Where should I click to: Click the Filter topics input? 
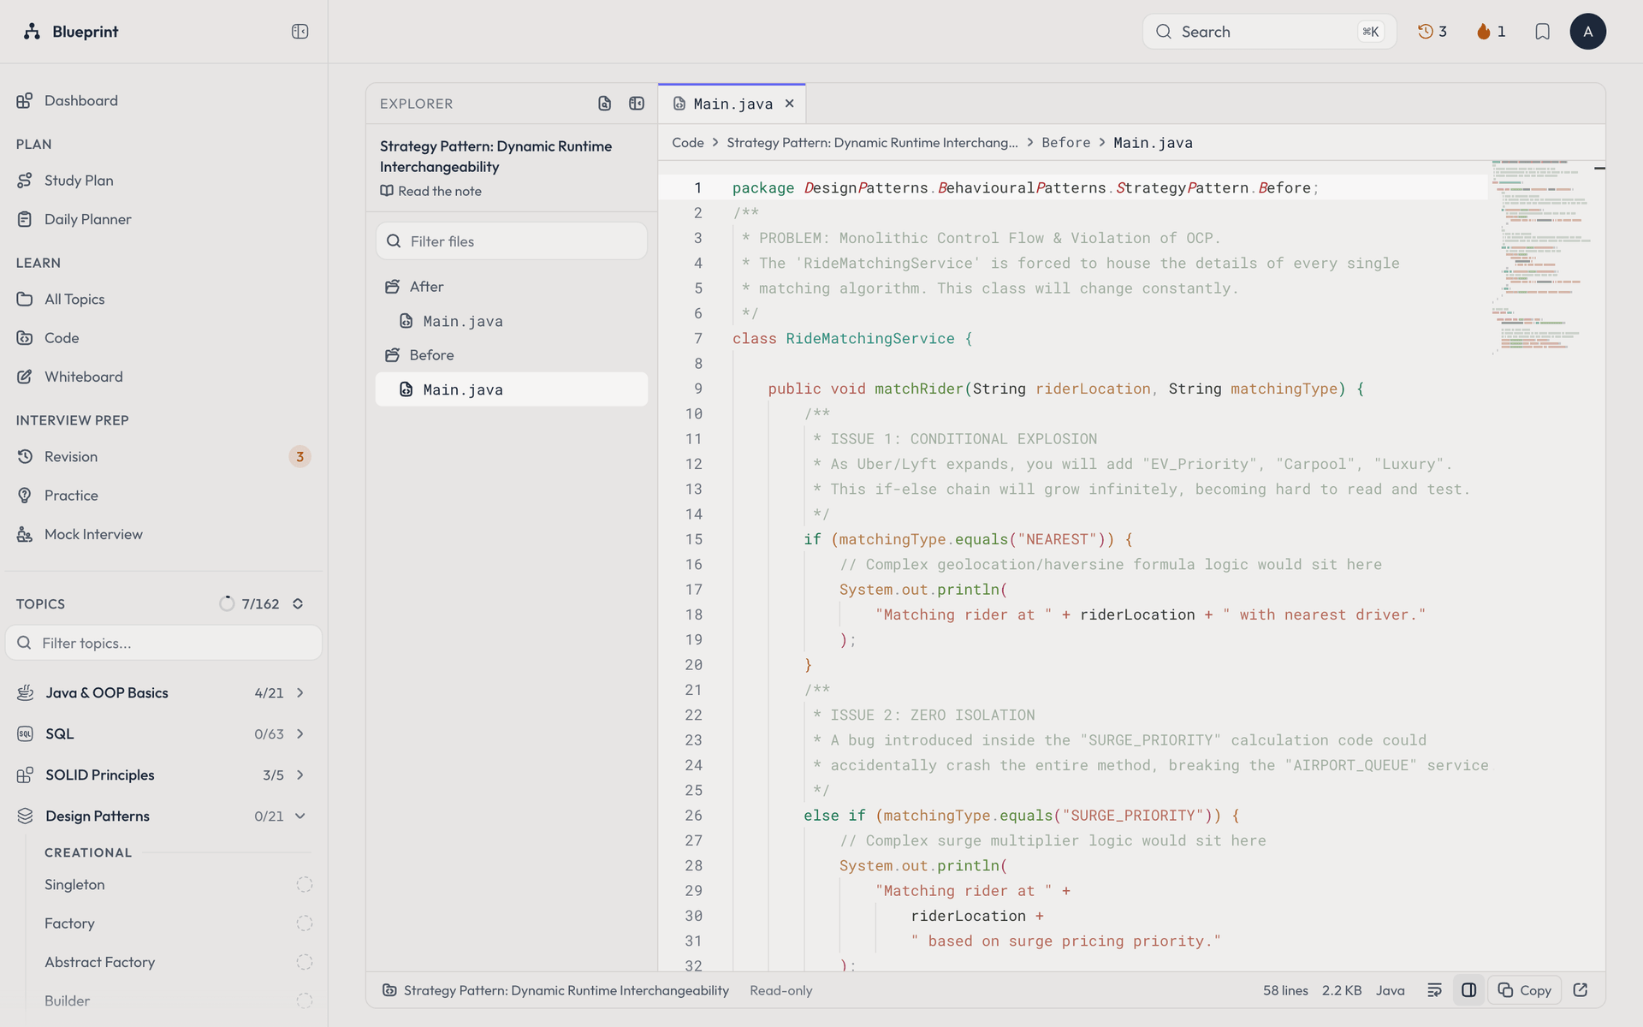[x=163, y=643]
